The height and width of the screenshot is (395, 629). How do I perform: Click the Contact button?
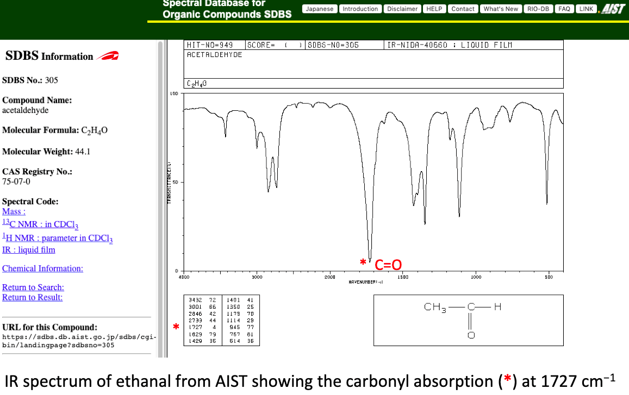463,9
